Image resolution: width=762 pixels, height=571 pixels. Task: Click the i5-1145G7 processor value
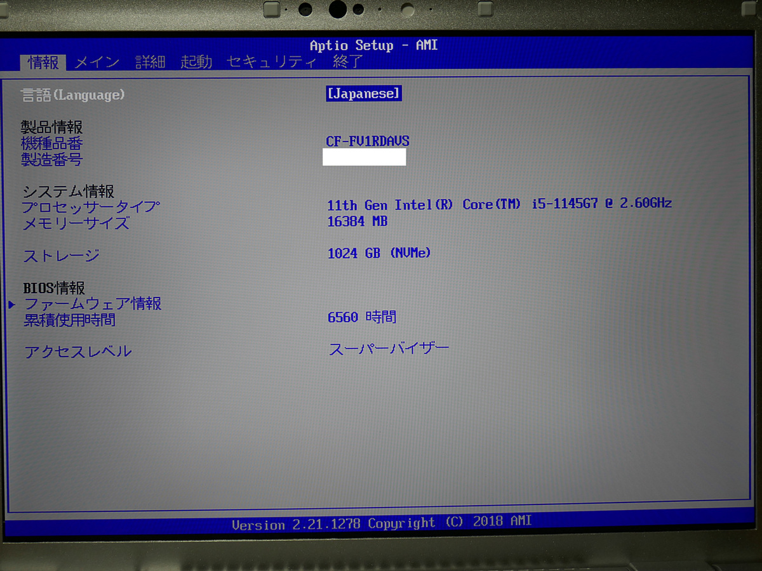(x=500, y=204)
